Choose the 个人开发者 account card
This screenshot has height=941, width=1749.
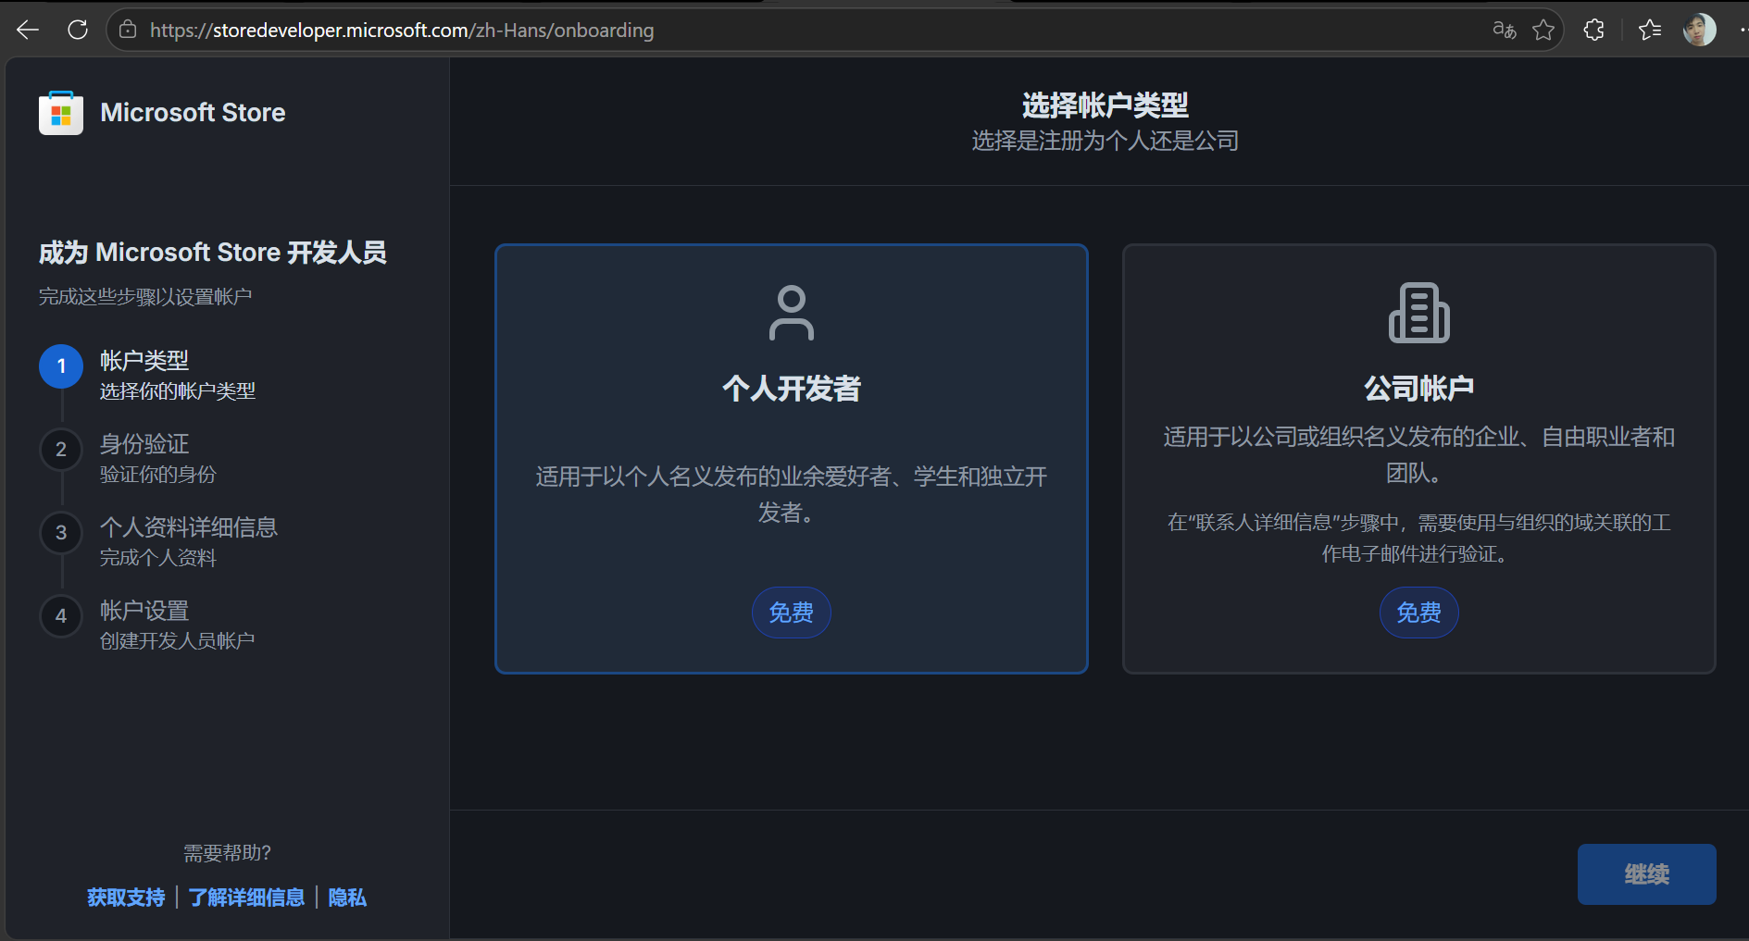[x=792, y=459]
